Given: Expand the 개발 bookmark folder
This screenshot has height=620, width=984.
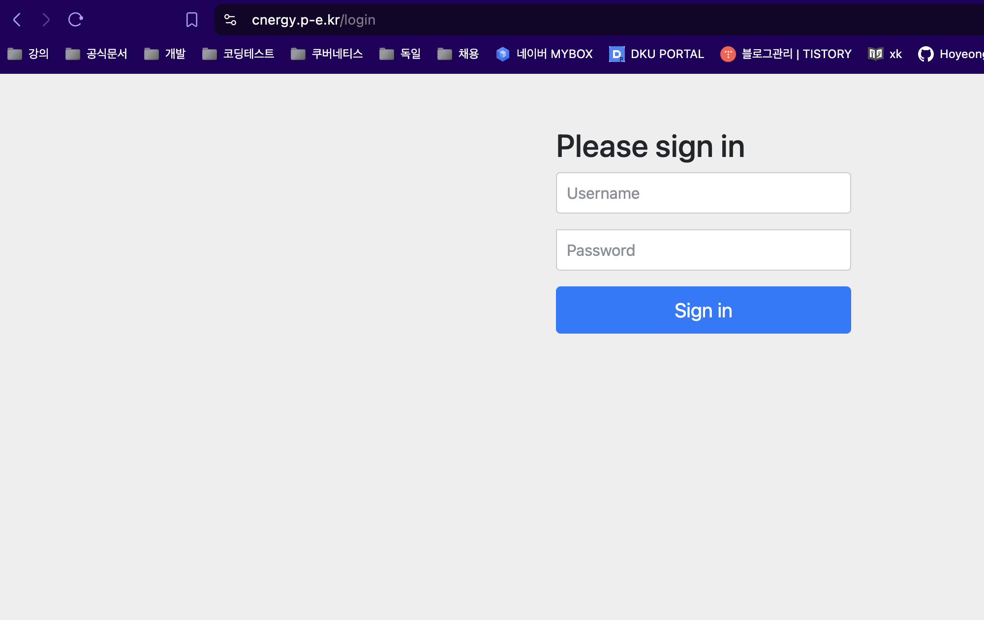Looking at the screenshot, I should pyautogui.click(x=165, y=54).
